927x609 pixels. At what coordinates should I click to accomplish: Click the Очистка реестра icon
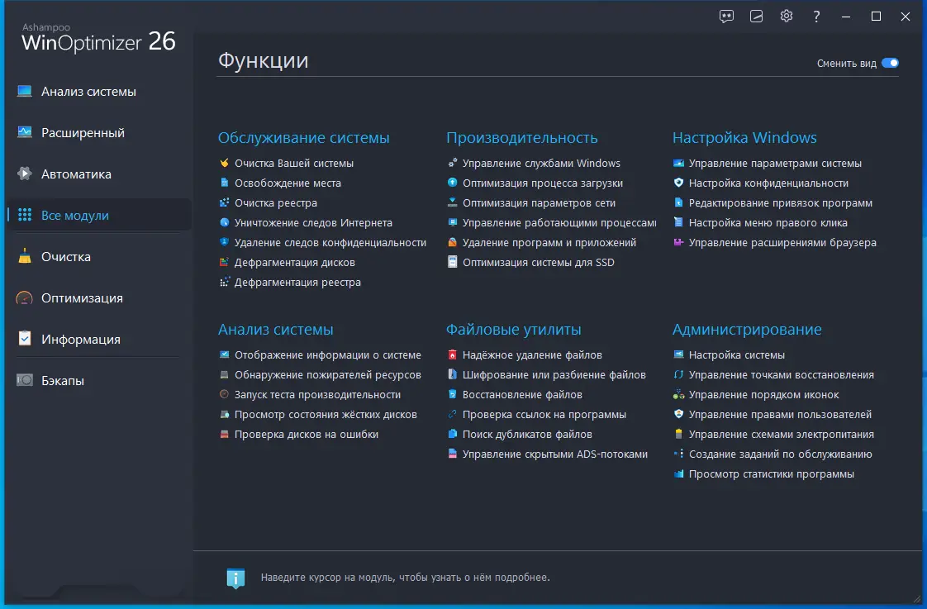[224, 202]
